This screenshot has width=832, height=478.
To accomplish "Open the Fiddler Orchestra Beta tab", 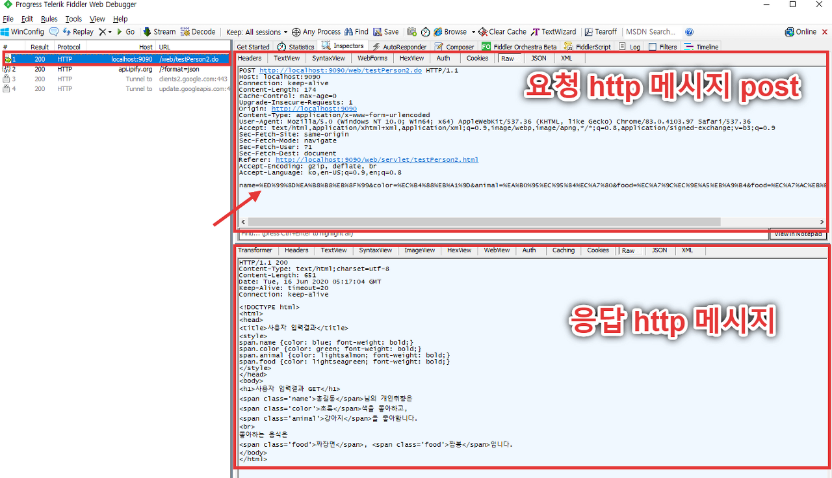I will pyautogui.click(x=519, y=47).
